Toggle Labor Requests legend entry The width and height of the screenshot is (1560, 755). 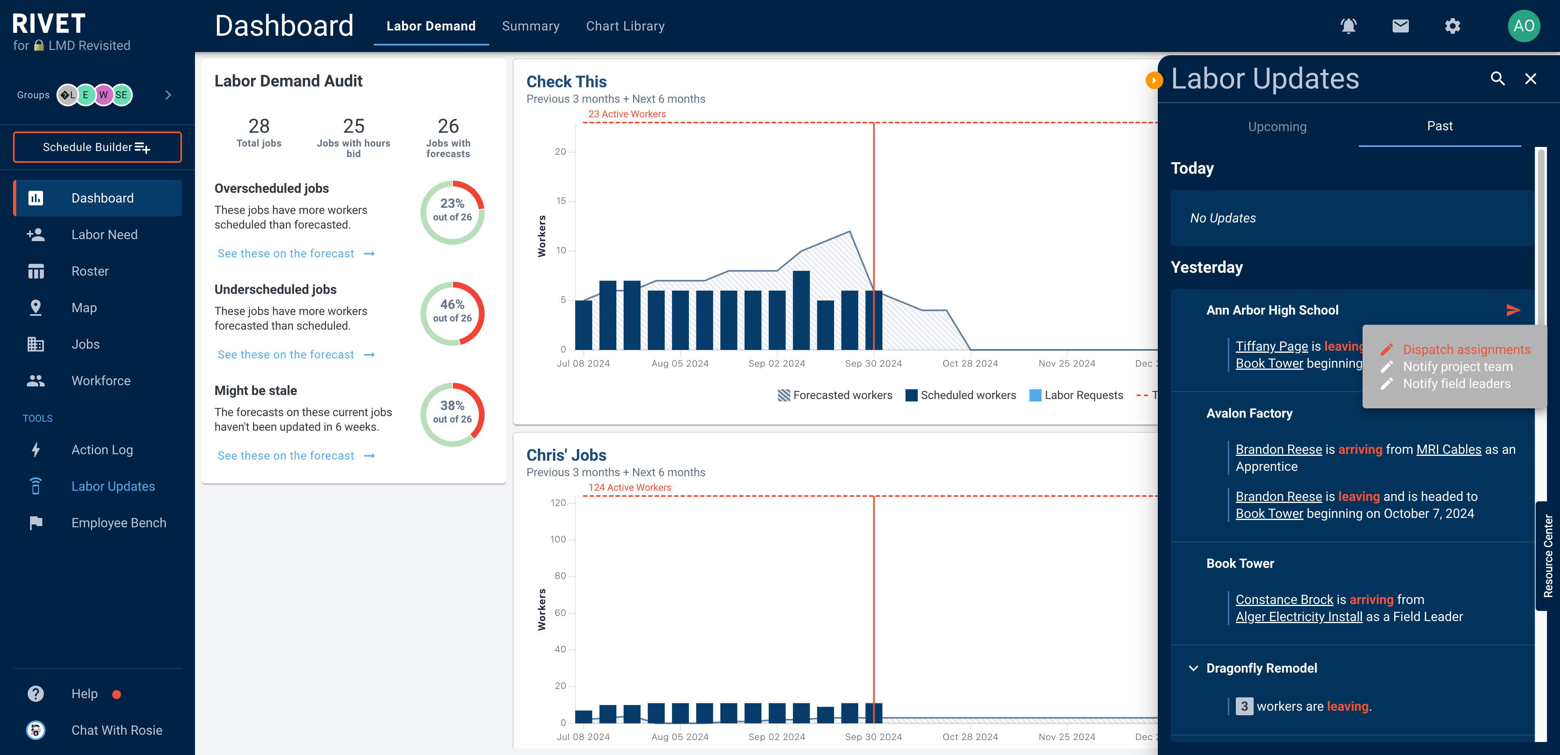[1076, 395]
